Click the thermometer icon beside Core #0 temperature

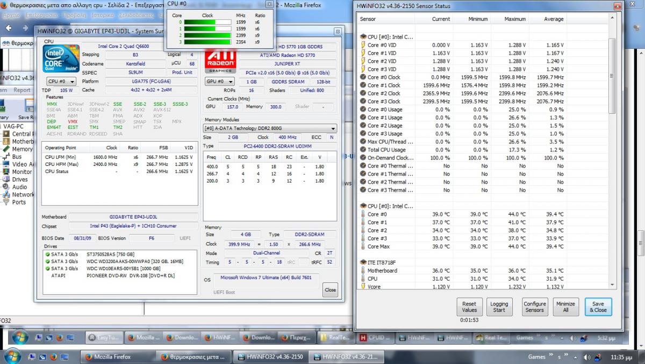[x=363, y=214]
